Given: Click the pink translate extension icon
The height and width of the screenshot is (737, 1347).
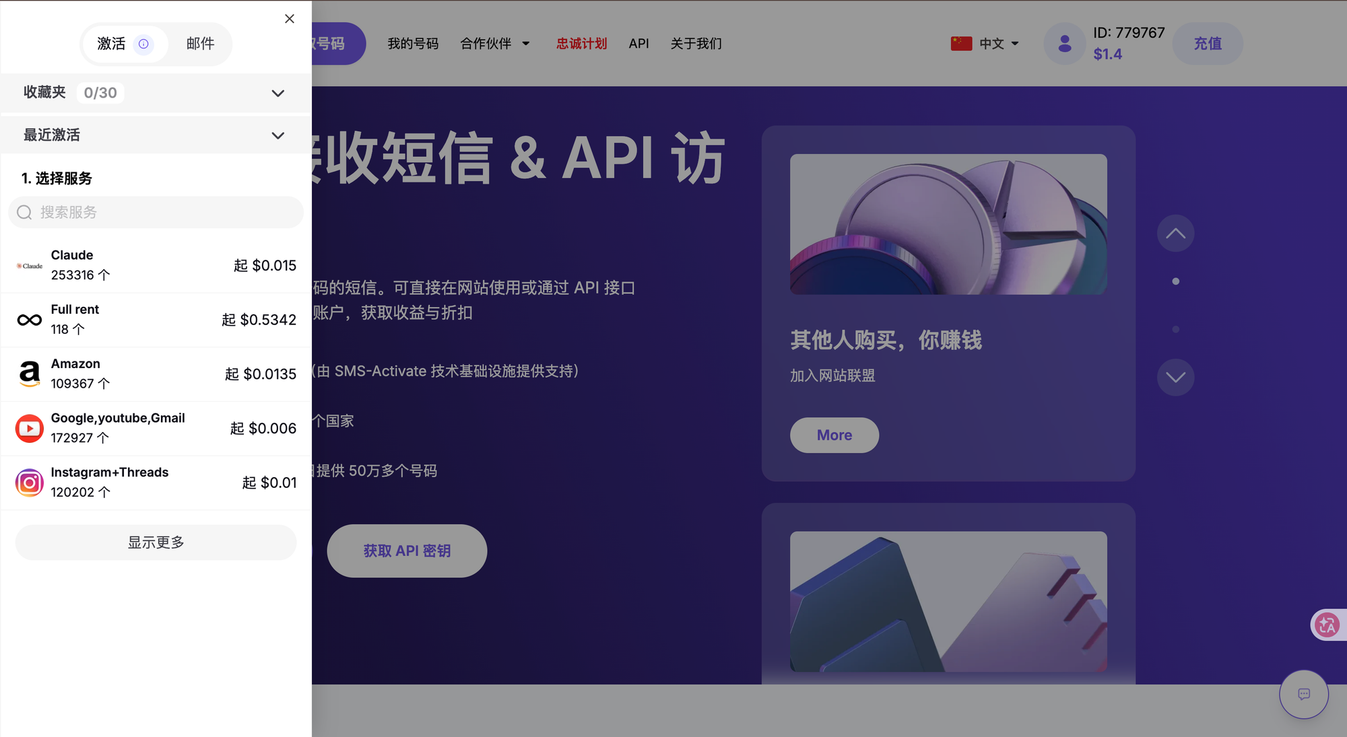Looking at the screenshot, I should (1327, 625).
